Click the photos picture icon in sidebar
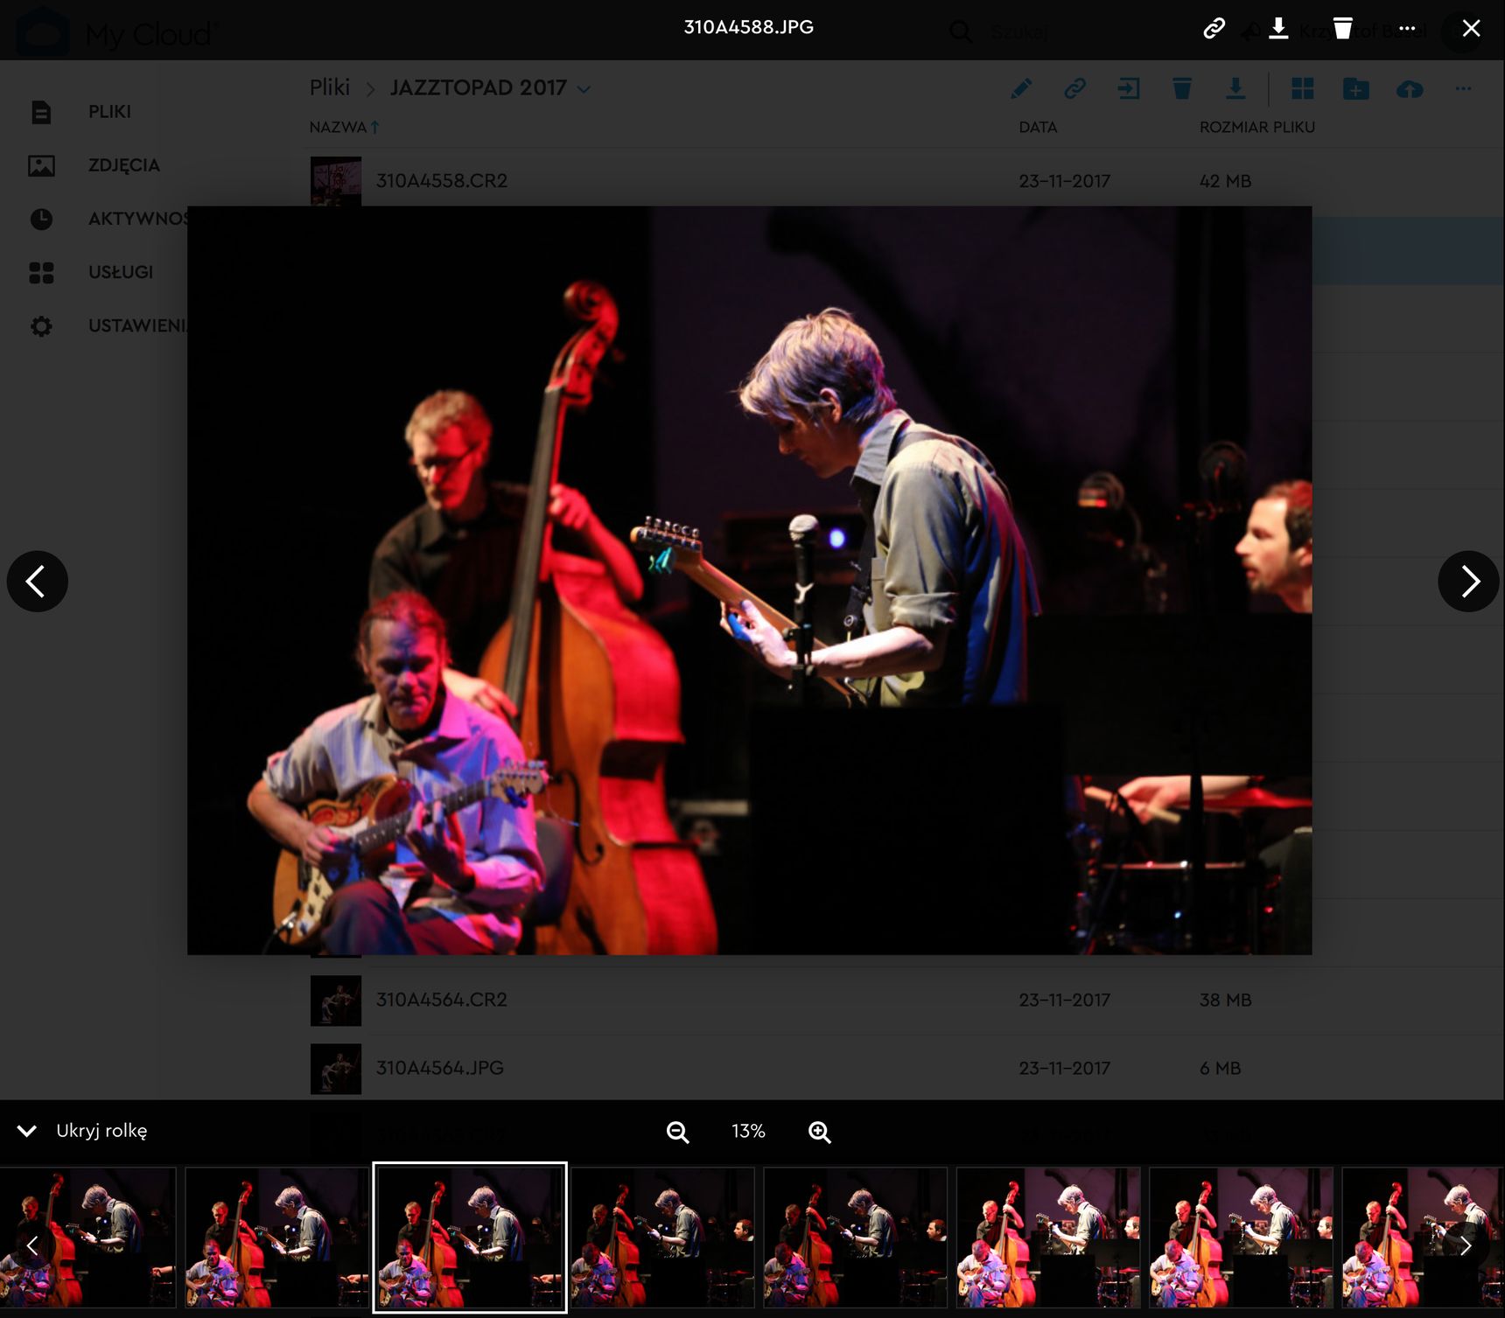1505x1318 pixels. tap(41, 165)
